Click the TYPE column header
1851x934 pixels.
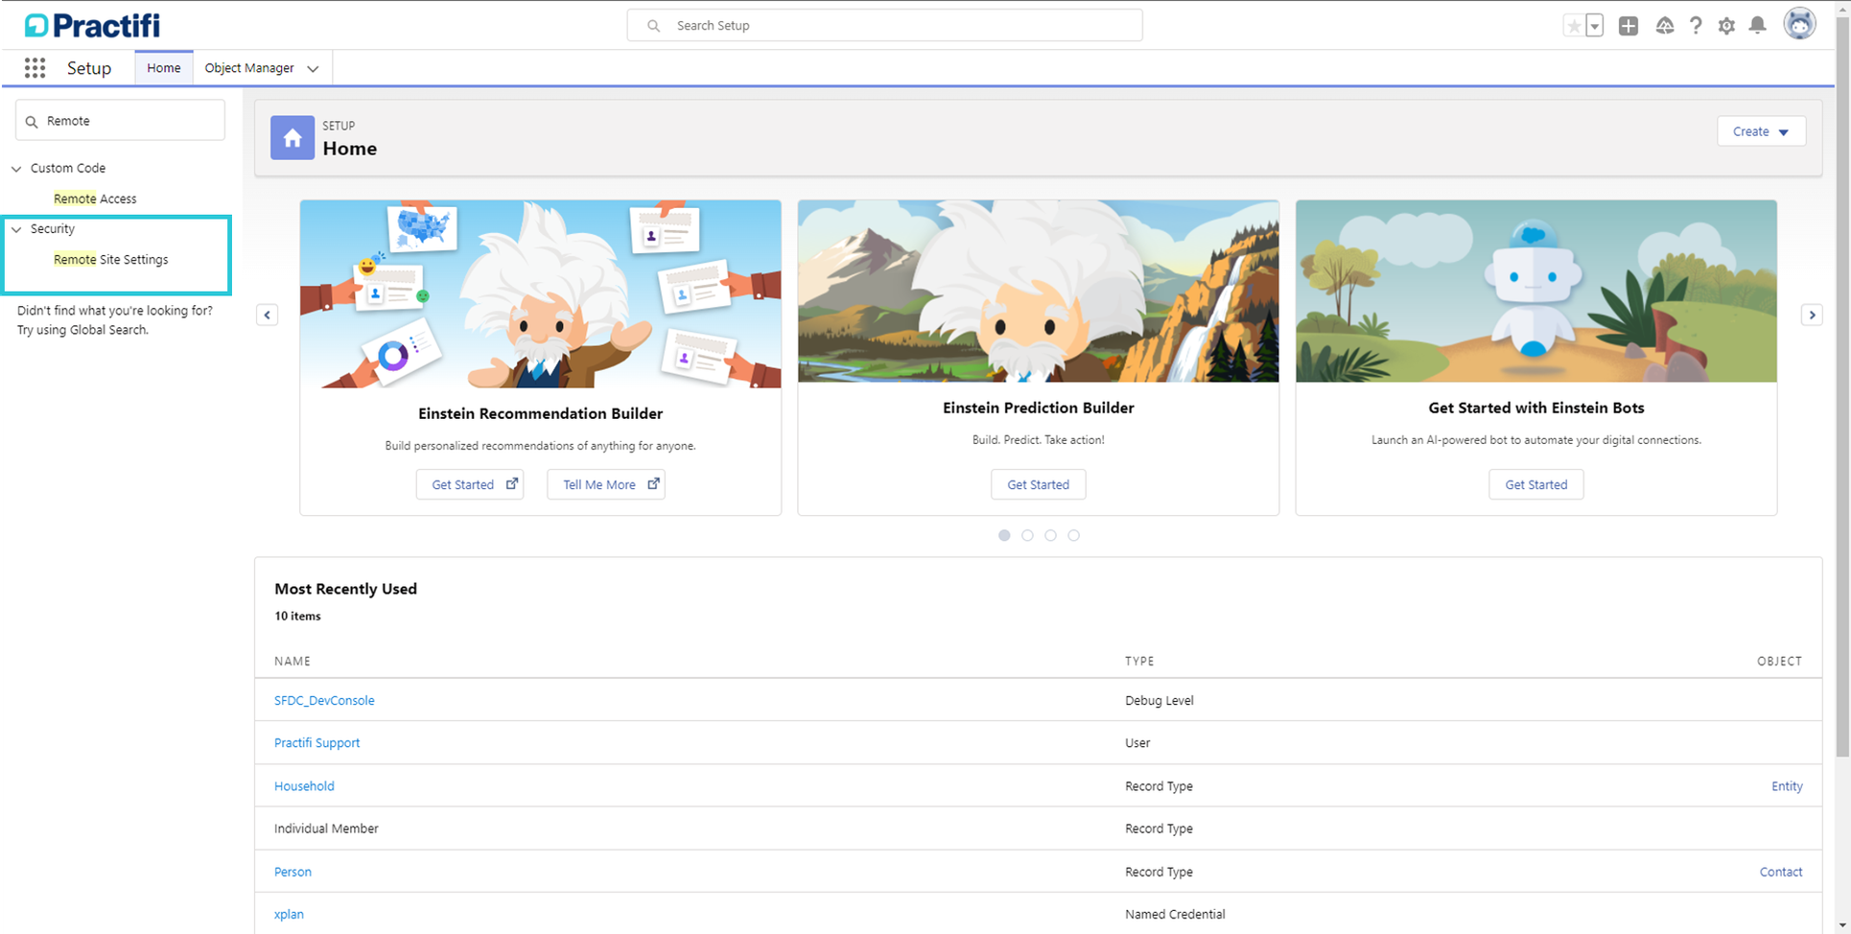1139,661
